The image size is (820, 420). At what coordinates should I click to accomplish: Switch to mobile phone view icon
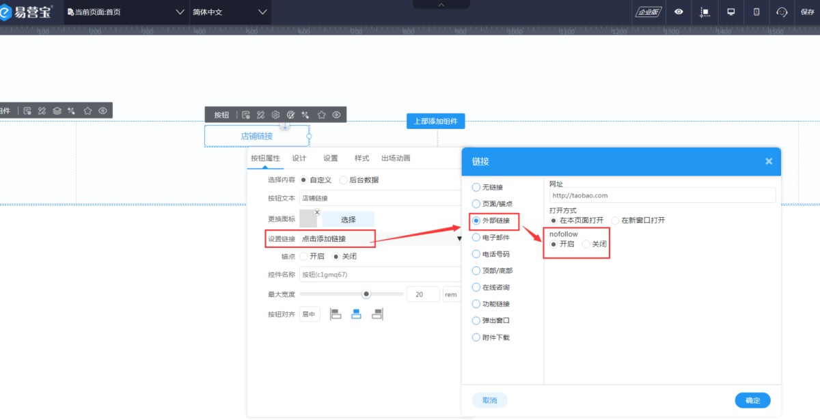click(x=756, y=12)
